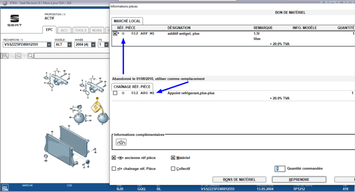Click the plain search magnifier icon
Viewport: 355px width, 192px height.
tap(30, 56)
